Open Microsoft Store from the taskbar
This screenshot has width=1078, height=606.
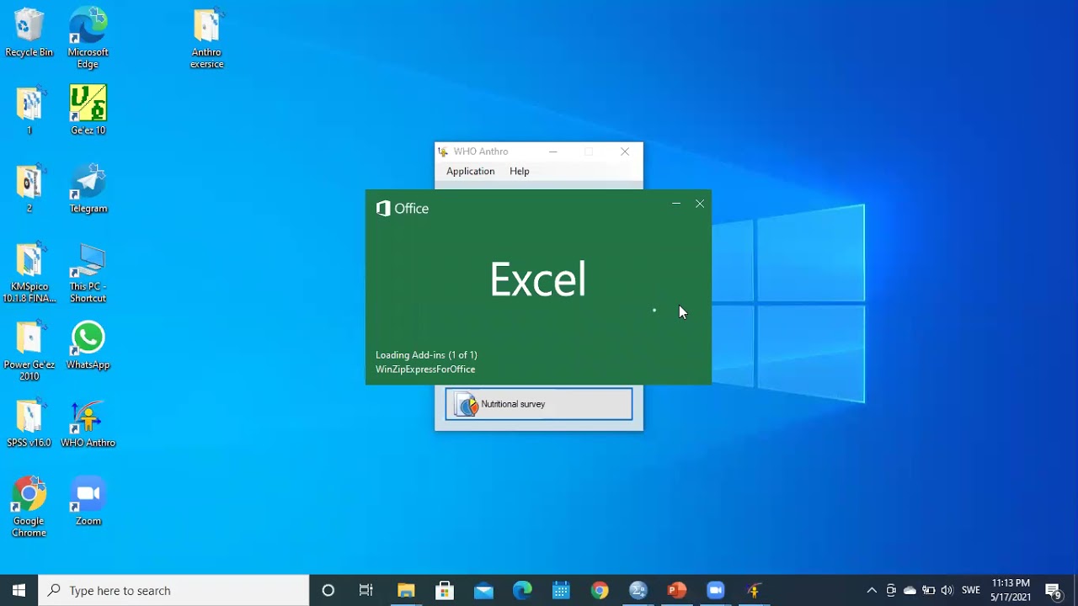tap(445, 590)
